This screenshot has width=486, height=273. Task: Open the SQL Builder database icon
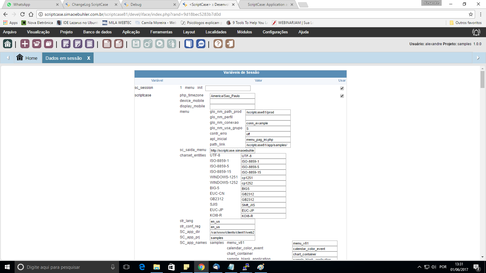pyautogui.click(x=89, y=44)
